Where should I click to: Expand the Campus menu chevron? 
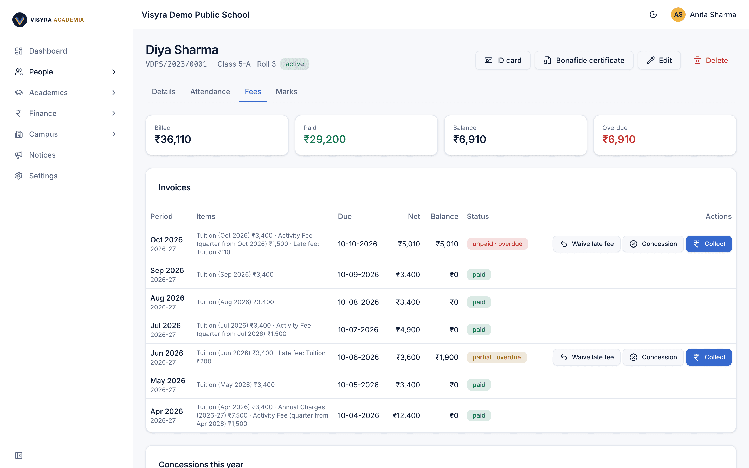point(114,134)
